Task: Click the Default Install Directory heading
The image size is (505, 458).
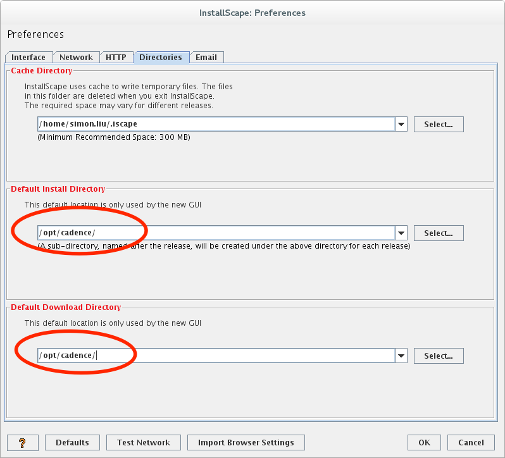Action: pos(58,189)
